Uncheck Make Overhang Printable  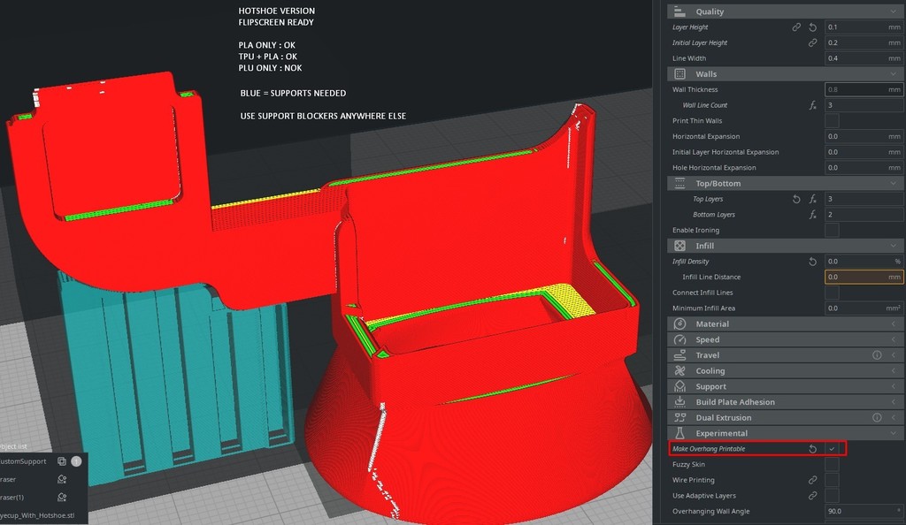pos(832,449)
